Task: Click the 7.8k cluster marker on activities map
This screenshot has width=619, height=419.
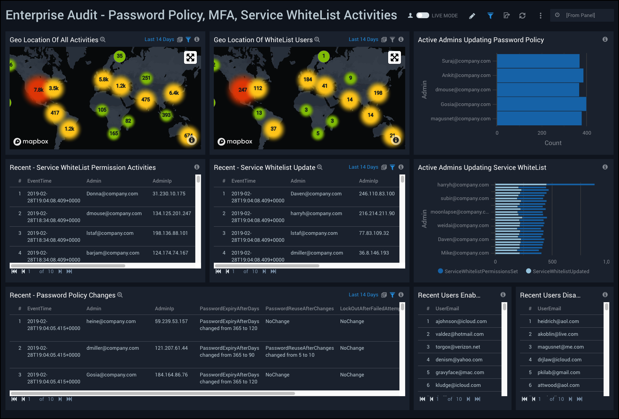Action: tap(38, 90)
